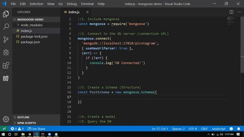The width and height of the screenshot is (244, 137).
Task: Click the VS Code logo icon
Action: (4, 4)
